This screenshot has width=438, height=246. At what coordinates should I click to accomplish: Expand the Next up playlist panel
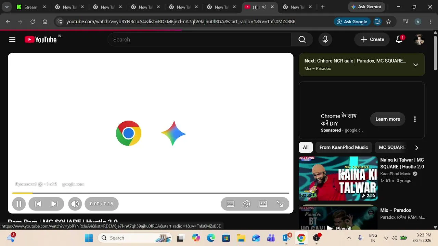415,65
